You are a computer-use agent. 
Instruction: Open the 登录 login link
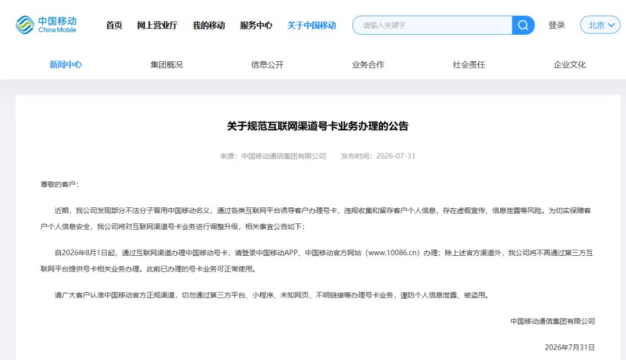[556, 25]
